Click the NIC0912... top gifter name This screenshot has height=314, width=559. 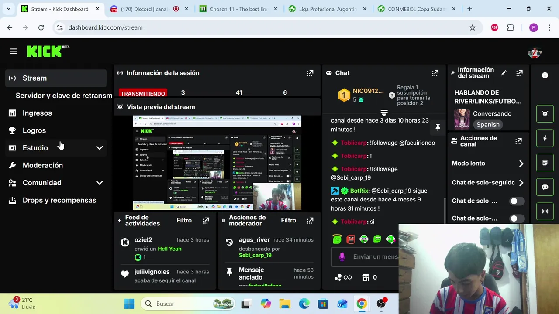(x=368, y=91)
